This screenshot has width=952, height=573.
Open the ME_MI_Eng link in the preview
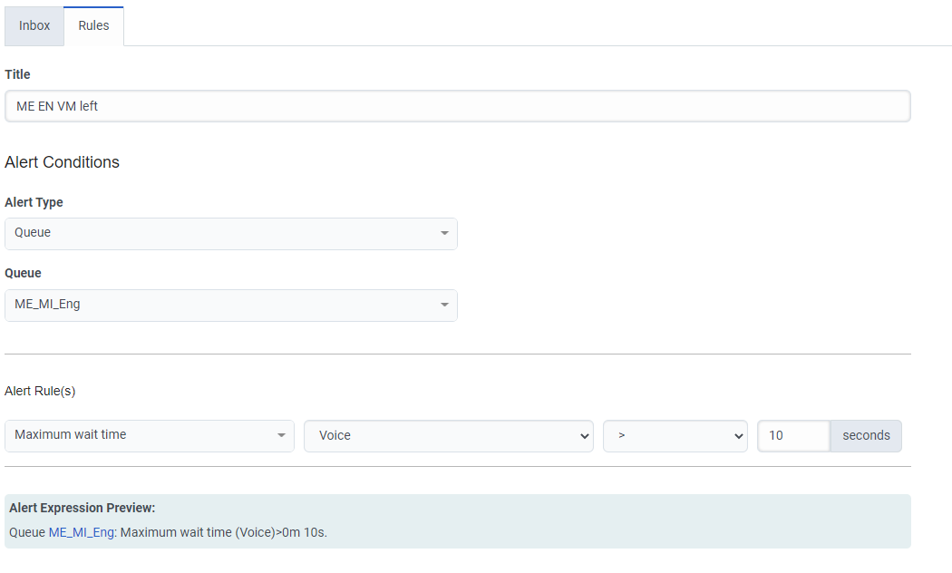pyautogui.click(x=82, y=533)
